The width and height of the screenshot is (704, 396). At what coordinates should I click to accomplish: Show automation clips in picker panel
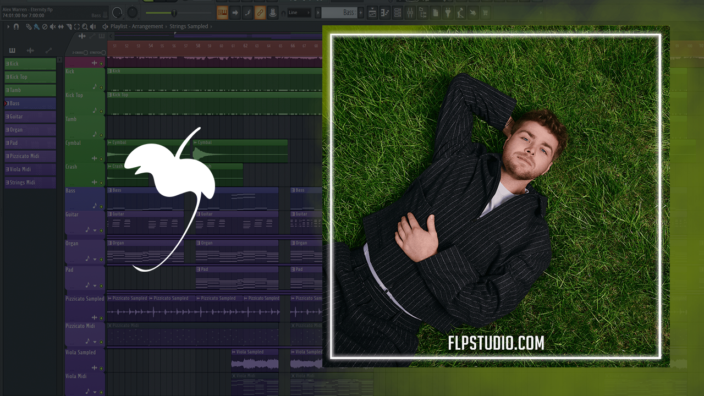click(48, 51)
